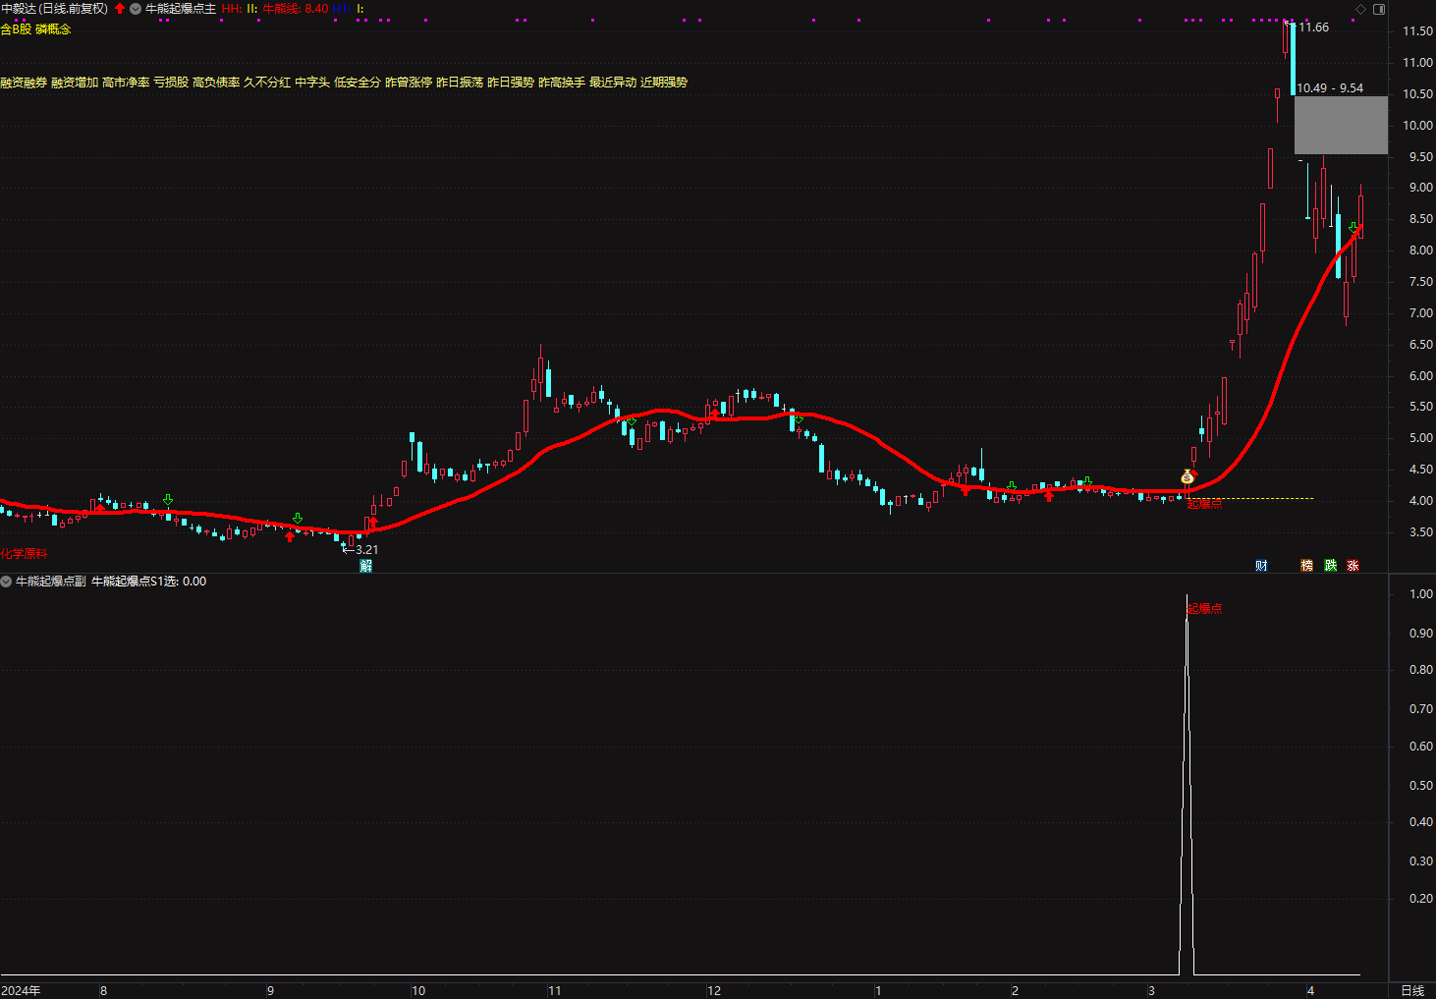The image size is (1436, 999).
Task: Click month 10 on the time axis
Action: pyautogui.click(x=418, y=990)
